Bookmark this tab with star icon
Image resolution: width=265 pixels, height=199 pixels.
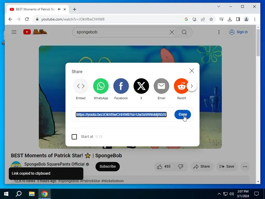(x=211, y=19)
